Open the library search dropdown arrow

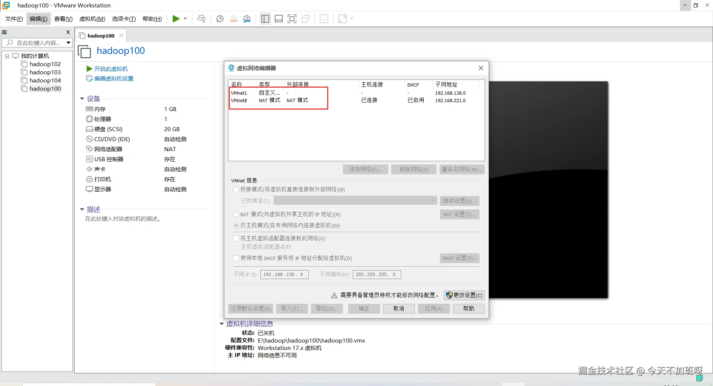(69, 43)
